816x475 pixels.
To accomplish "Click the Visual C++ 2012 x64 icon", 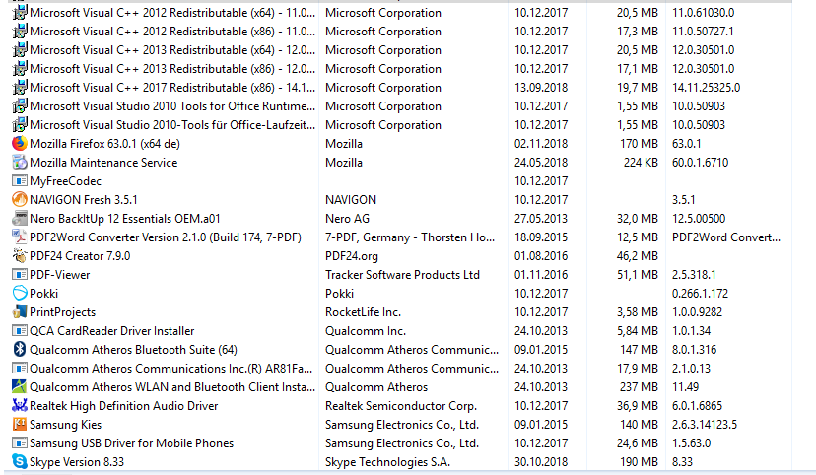I will (20, 13).
